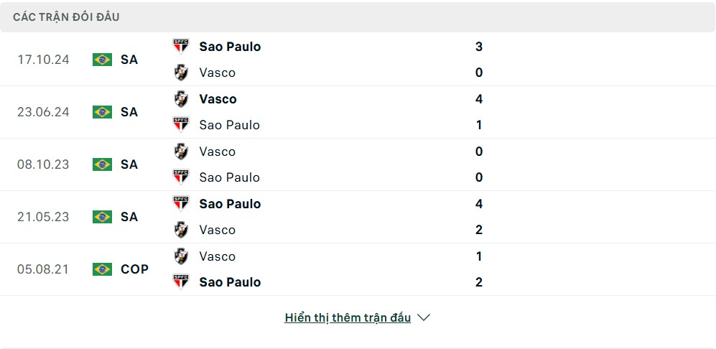Click Sao Paulo crest in 08.10.23 match
This screenshot has height=349, width=716.
[x=181, y=177]
